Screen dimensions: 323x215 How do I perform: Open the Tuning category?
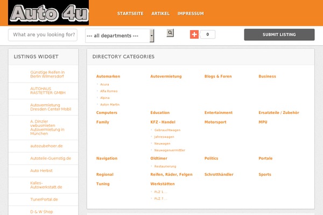pyautogui.click(x=103, y=184)
